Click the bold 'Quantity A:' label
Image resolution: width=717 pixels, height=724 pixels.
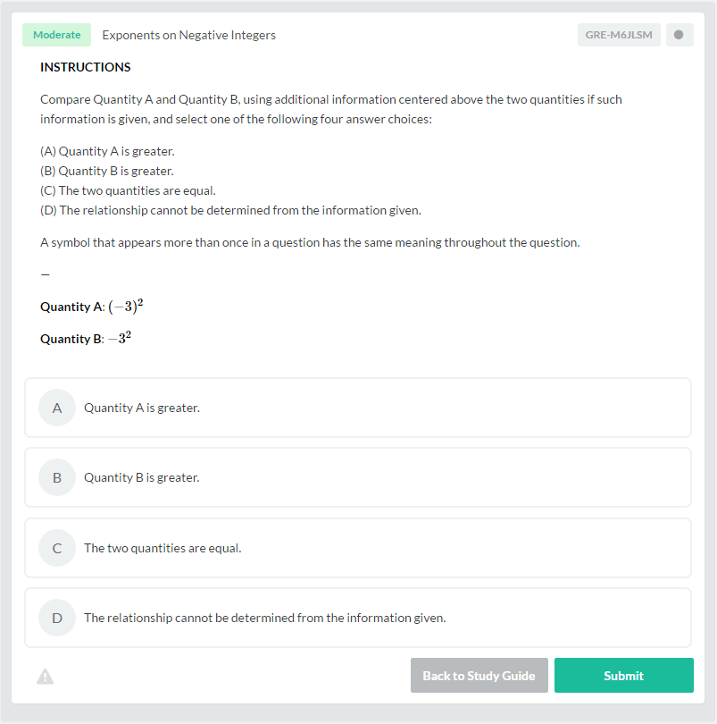(x=72, y=307)
